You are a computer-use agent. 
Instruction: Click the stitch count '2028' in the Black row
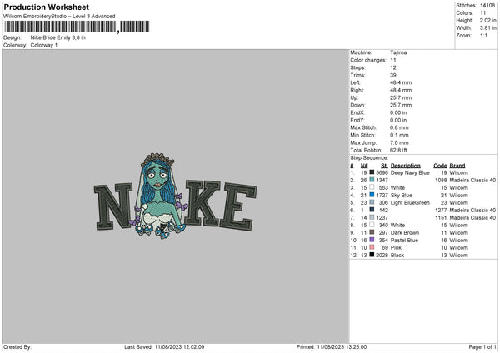pos(382,256)
